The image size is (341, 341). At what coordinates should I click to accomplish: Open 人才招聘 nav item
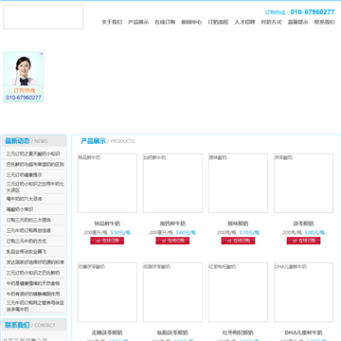click(244, 22)
